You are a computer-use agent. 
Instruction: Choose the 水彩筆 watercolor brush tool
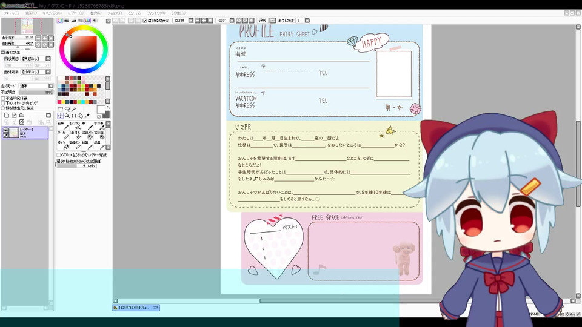[x=99, y=126]
